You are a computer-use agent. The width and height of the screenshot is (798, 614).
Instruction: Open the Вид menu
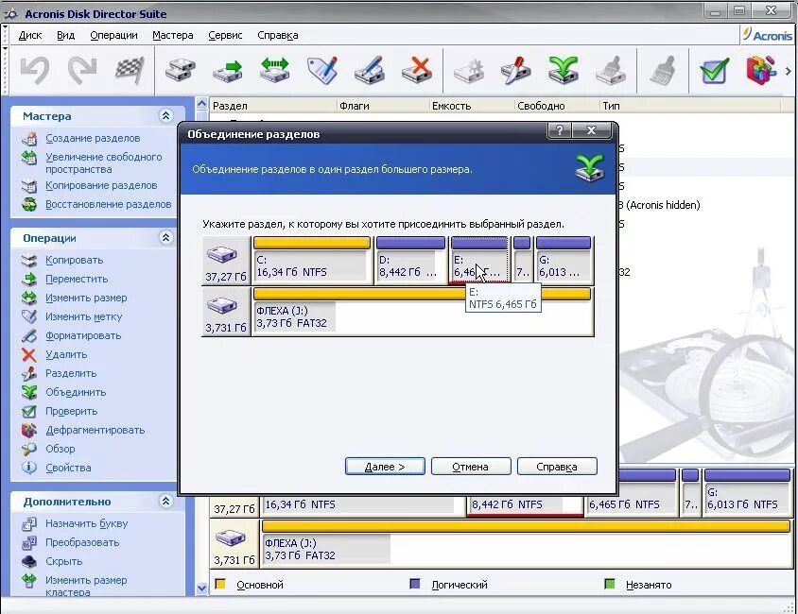click(x=65, y=35)
